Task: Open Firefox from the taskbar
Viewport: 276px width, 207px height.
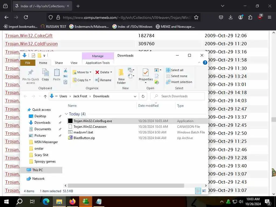Action: pos(72,201)
